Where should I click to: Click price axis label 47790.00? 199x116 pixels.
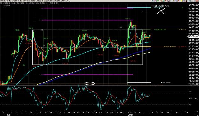coord(194,5)
